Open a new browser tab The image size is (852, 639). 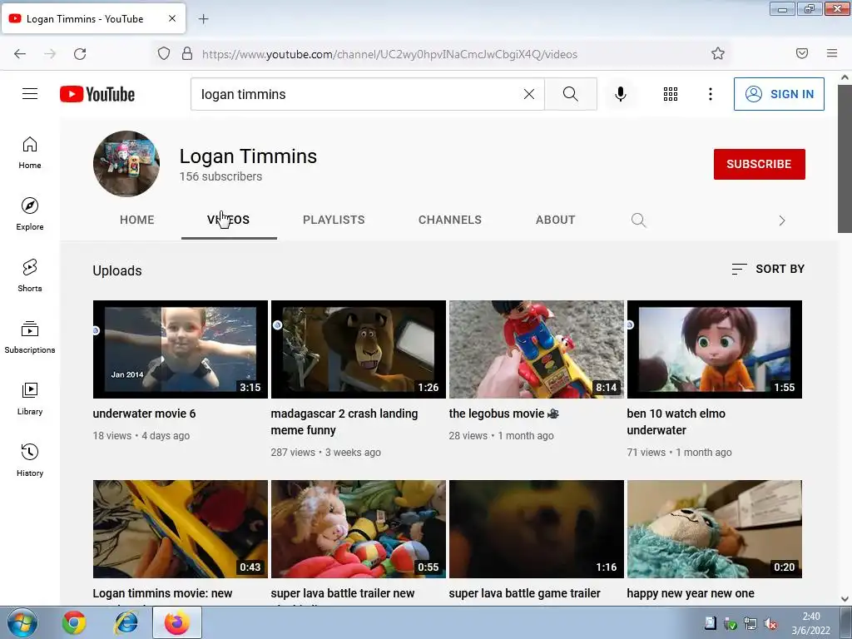click(x=203, y=19)
